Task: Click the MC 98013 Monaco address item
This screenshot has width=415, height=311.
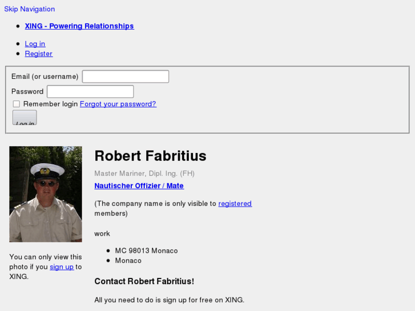Action: coord(146,251)
